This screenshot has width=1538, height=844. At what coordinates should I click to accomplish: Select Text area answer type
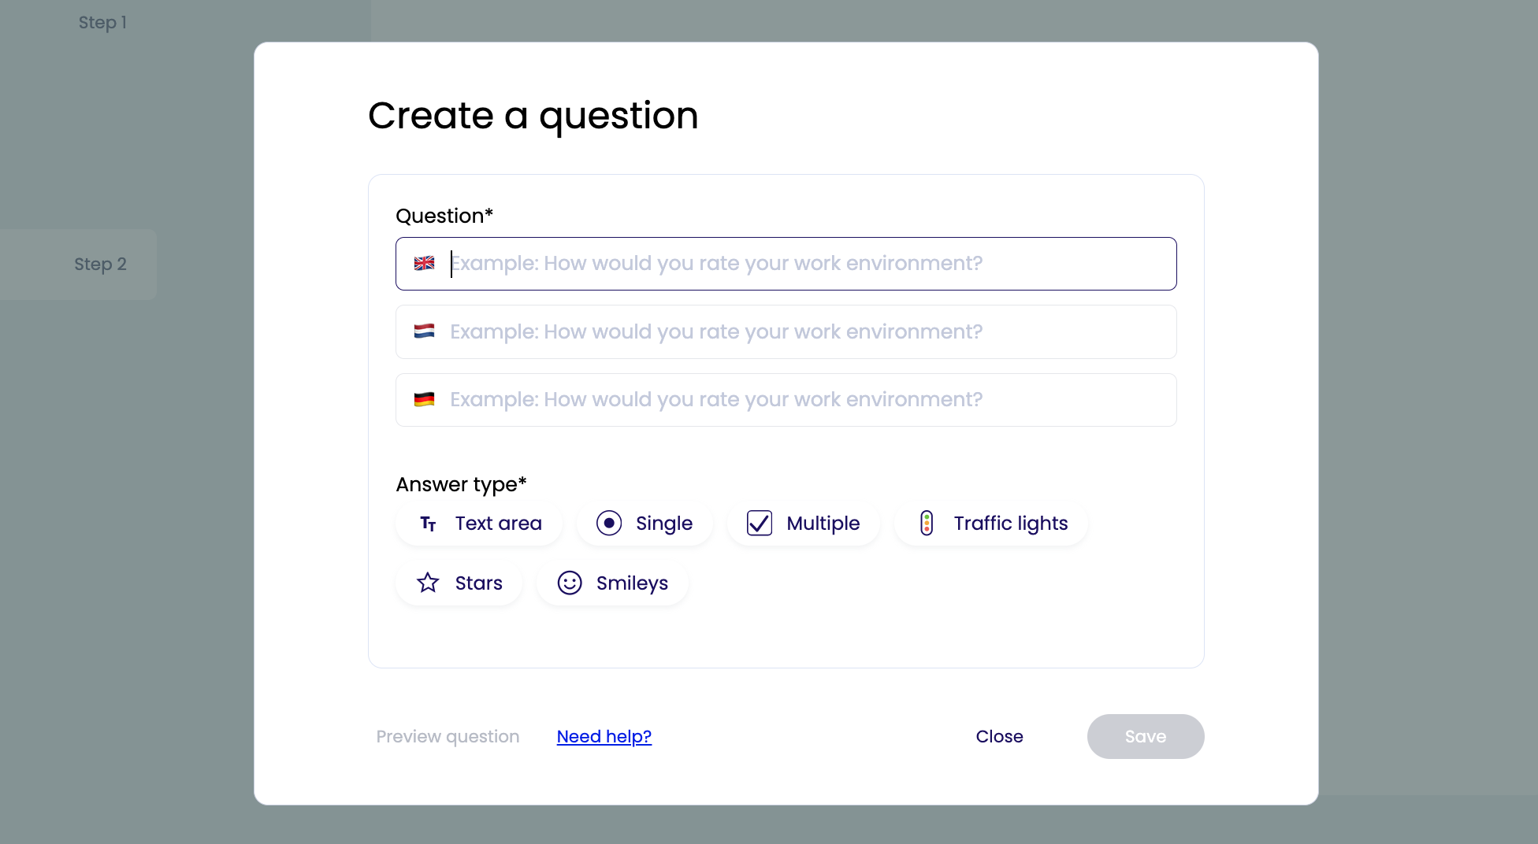498,524
